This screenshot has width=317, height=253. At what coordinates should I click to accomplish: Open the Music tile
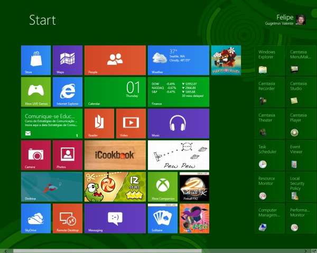179,123
